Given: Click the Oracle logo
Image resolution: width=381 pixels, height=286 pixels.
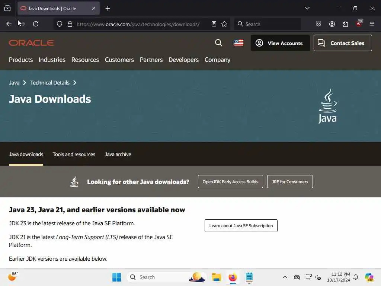Looking at the screenshot, I should click(31, 43).
